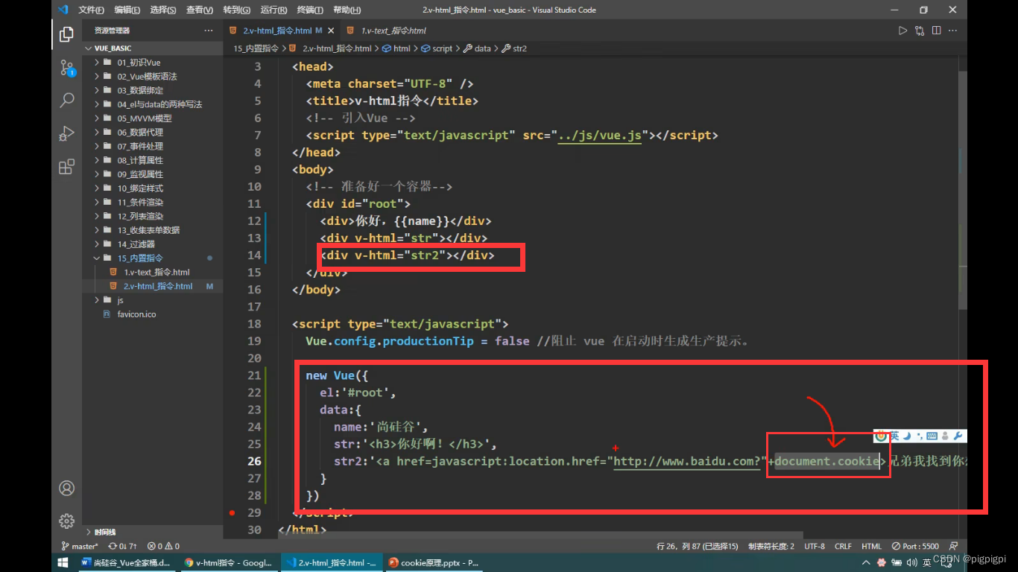
Task: Open the Extensions view
Action: coord(66,166)
